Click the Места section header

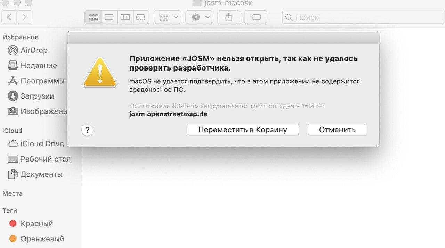click(13, 193)
